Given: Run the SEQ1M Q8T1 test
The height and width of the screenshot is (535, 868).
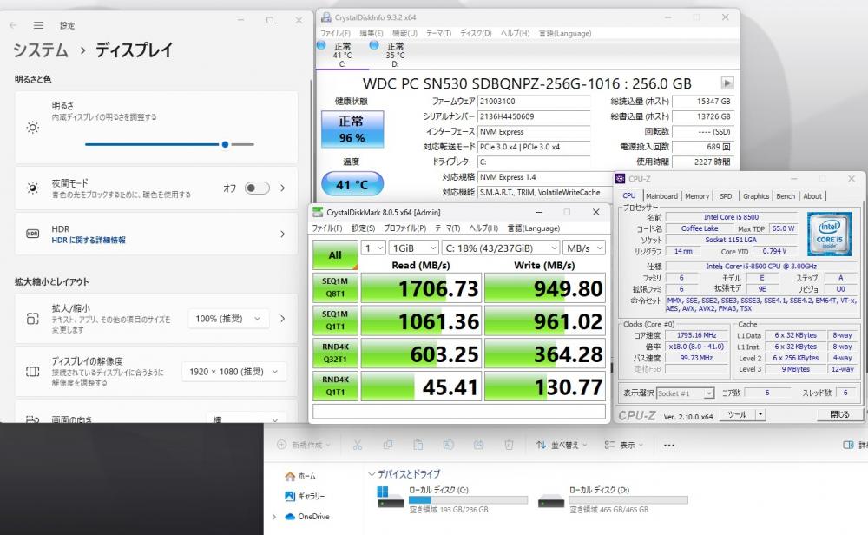Looking at the screenshot, I should (x=335, y=287).
